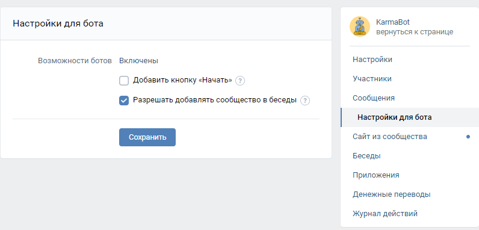Image resolution: width=479 pixels, height=230 pixels.
Task: Click the blue dot next to Сайт из сообщества
Action: [x=468, y=137]
